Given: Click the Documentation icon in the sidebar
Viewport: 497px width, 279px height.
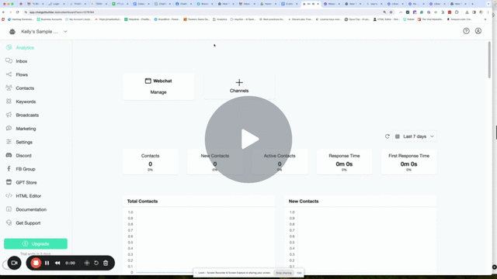Looking at the screenshot, I should pos(9,209).
